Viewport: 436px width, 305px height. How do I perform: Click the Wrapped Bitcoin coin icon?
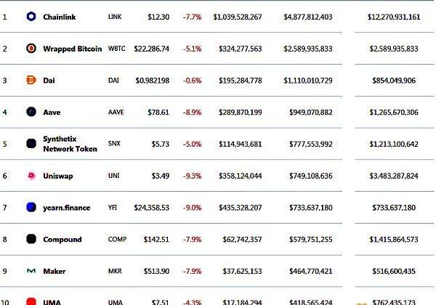pos(31,49)
